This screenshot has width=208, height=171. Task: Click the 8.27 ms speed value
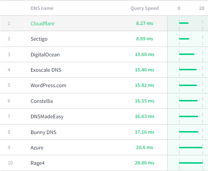tap(145, 23)
